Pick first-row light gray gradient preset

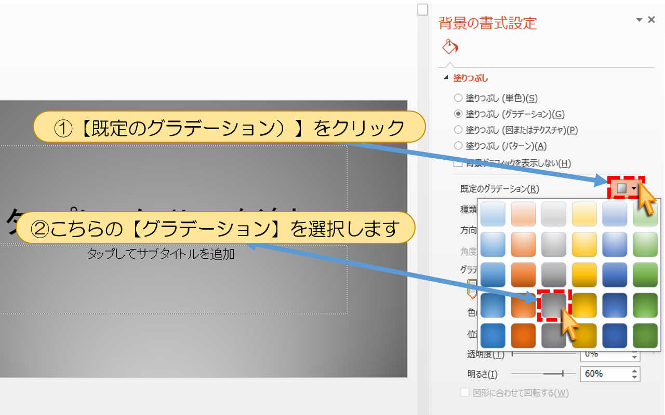pyautogui.click(x=554, y=214)
